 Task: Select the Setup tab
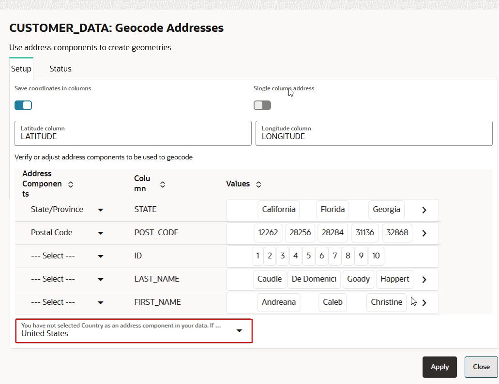tap(21, 69)
